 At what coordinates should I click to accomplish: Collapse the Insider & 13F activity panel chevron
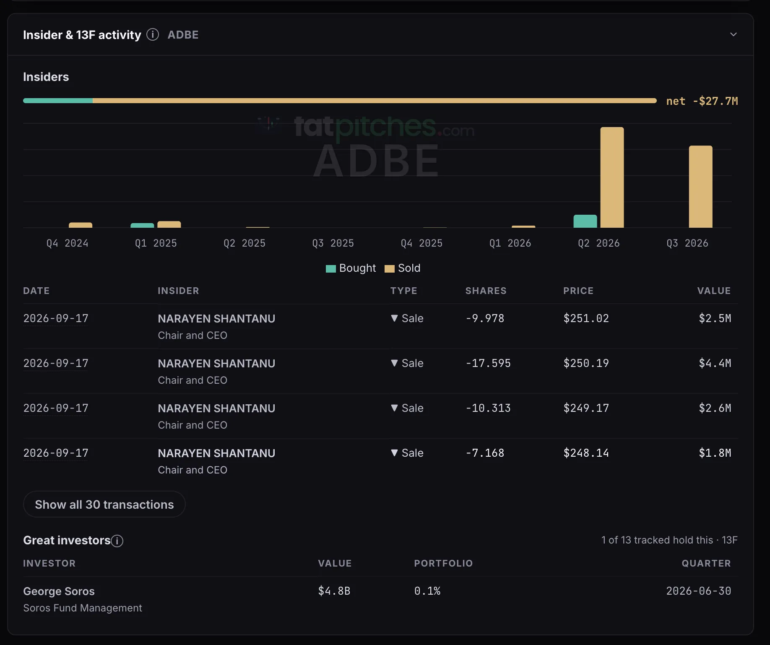click(x=733, y=34)
